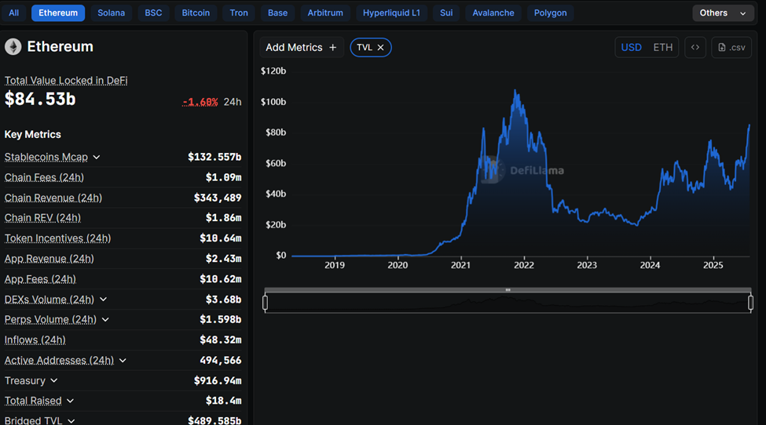The width and height of the screenshot is (766, 425).
Task: Switch chart denomination to ETH
Action: tap(663, 47)
